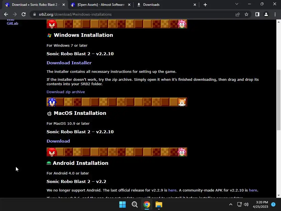Open the community-made APK 'here' link
The height and width of the screenshot is (211, 281).
point(253,190)
